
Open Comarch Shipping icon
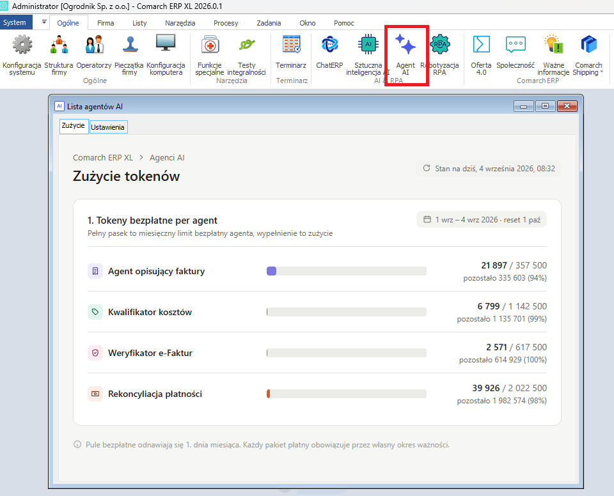click(588, 44)
